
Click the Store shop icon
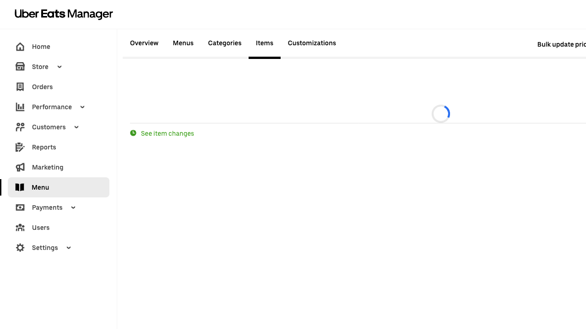point(20,67)
